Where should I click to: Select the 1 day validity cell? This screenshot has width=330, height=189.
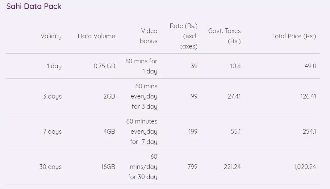(x=54, y=66)
